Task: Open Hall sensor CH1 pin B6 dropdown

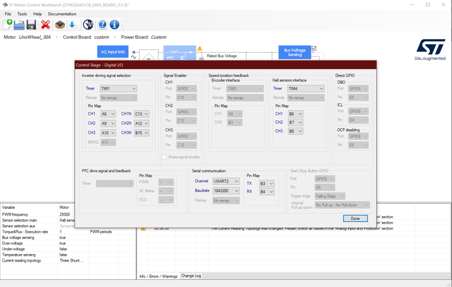Action: pyautogui.click(x=295, y=114)
